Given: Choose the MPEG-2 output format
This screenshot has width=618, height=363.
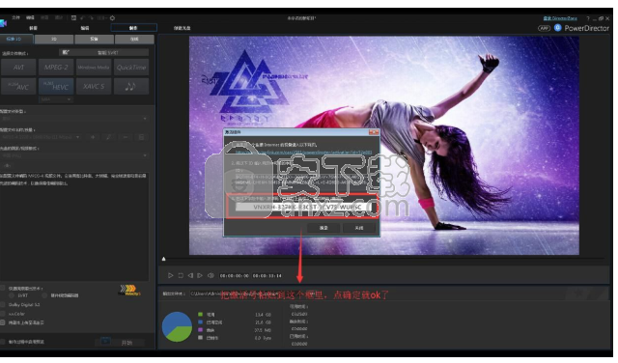Looking at the screenshot, I should pos(56,67).
